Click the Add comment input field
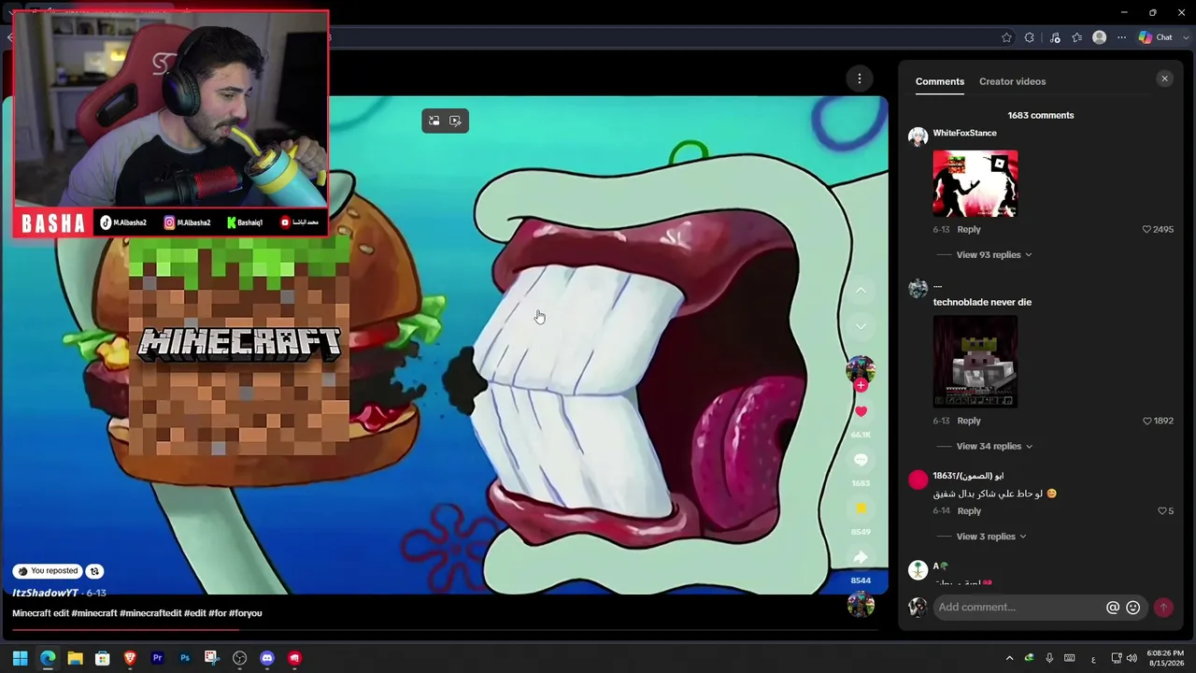The height and width of the screenshot is (673, 1196). (x=1018, y=608)
